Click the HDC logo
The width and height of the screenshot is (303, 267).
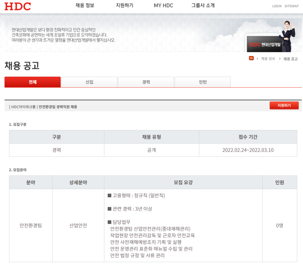click(x=18, y=7)
